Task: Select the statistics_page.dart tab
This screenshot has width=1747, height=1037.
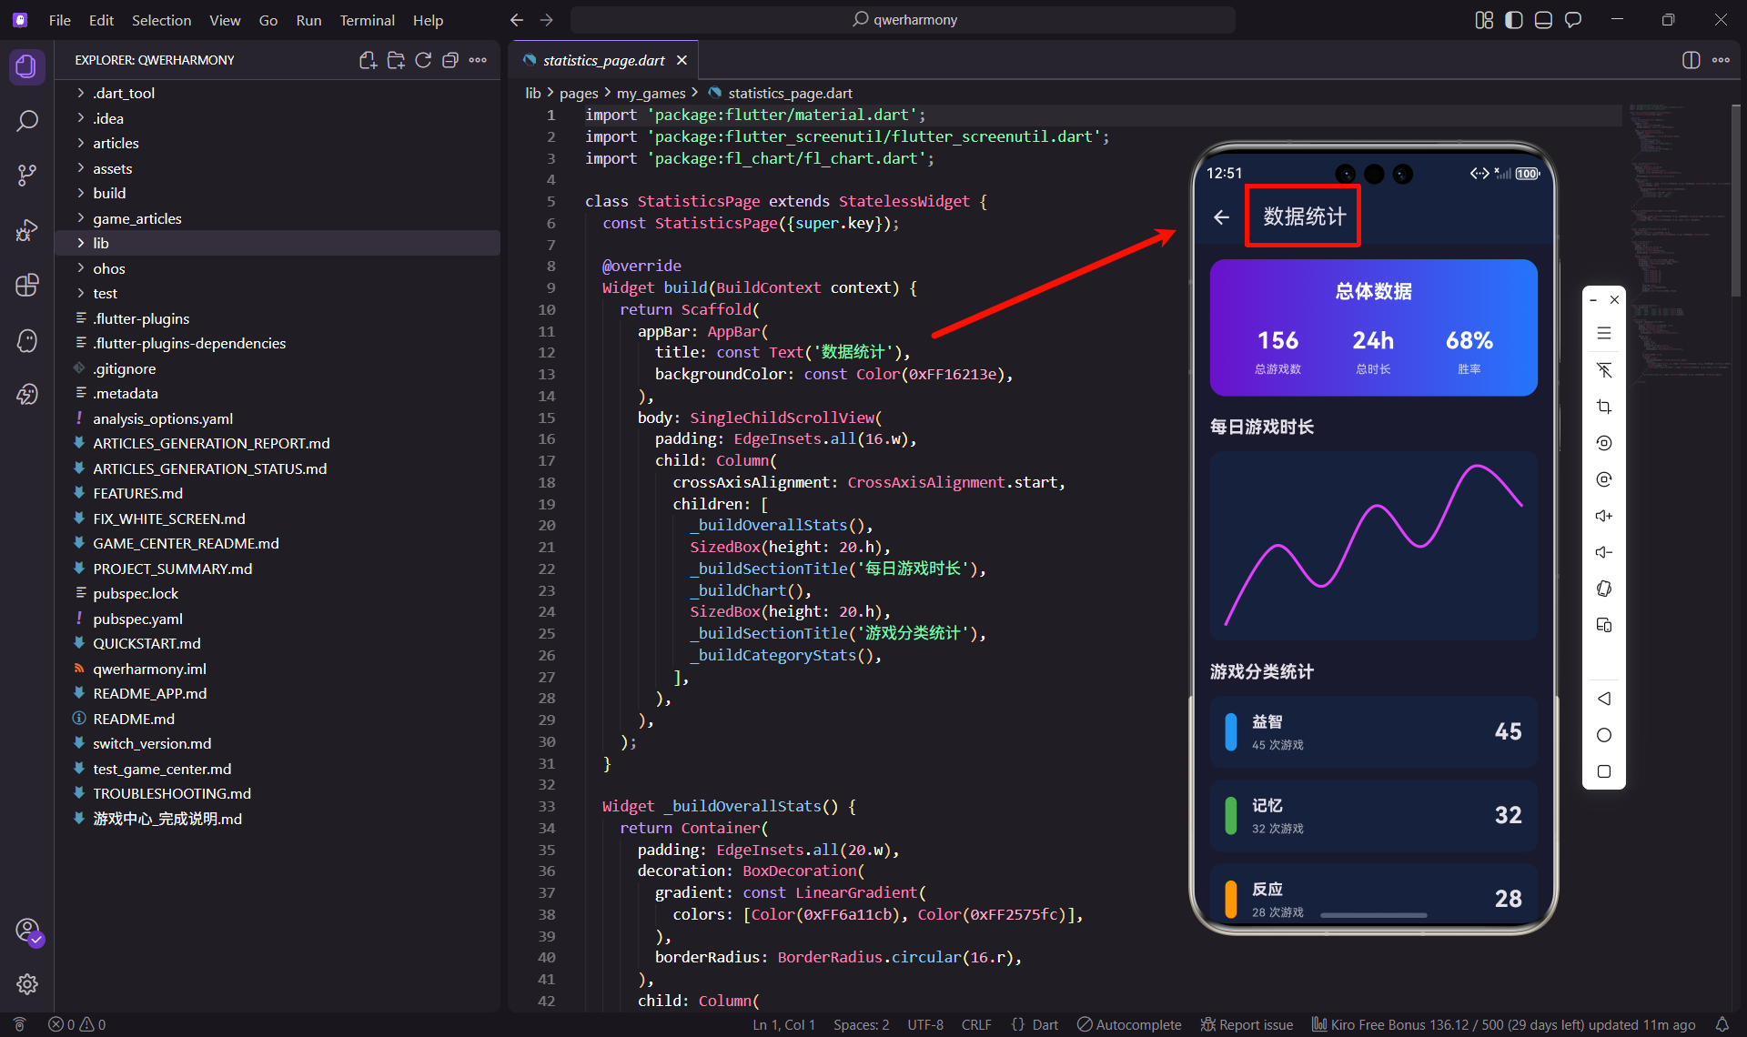Action: point(602,60)
